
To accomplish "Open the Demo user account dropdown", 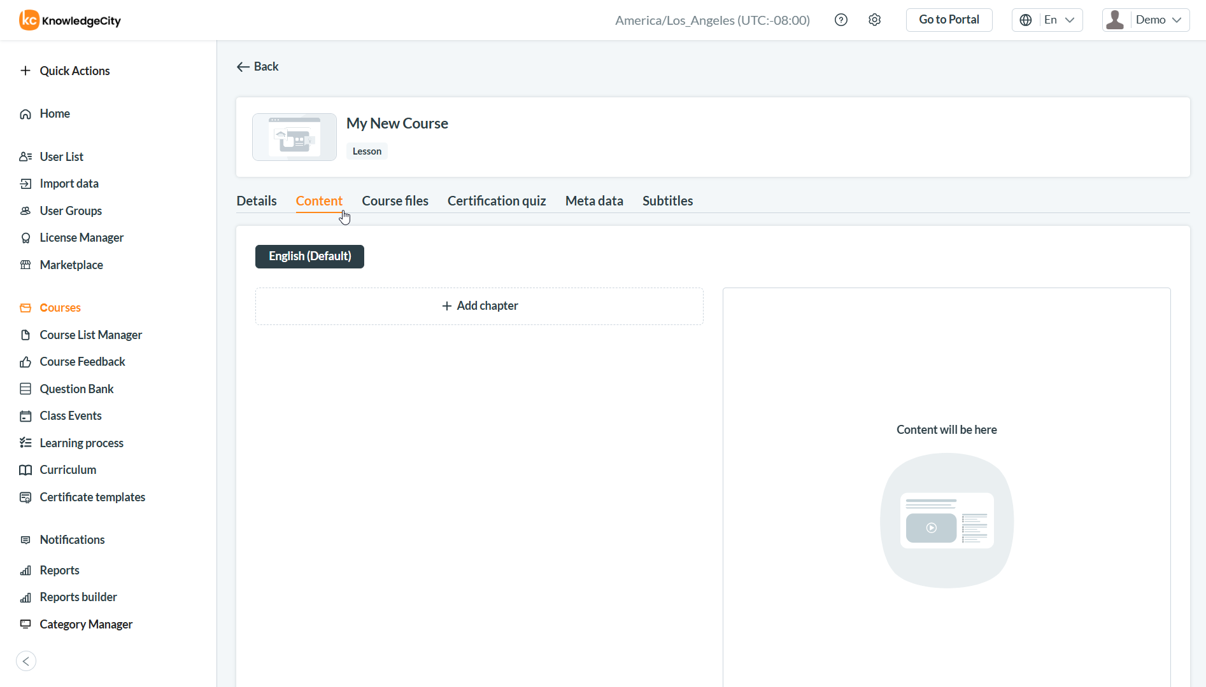I will coord(1146,20).
